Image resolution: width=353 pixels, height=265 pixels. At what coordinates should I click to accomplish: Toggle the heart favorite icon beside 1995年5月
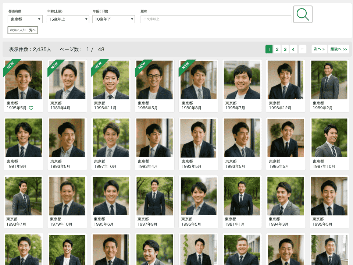[x=31, y=108]
